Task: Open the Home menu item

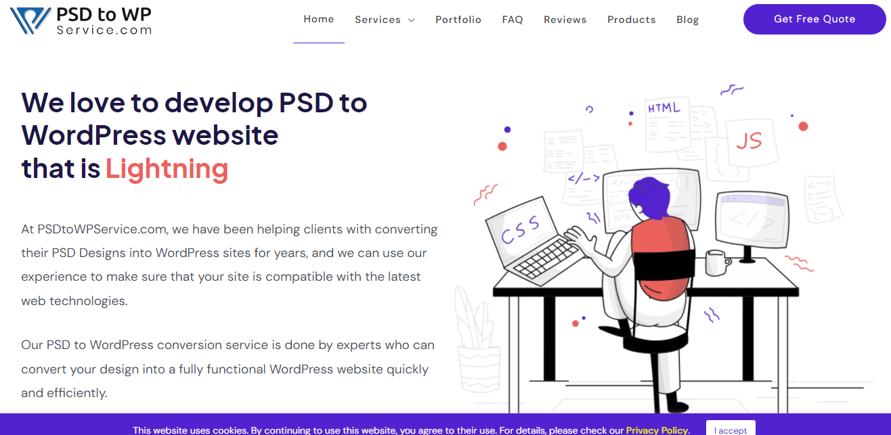Action: tap(319, 19)
